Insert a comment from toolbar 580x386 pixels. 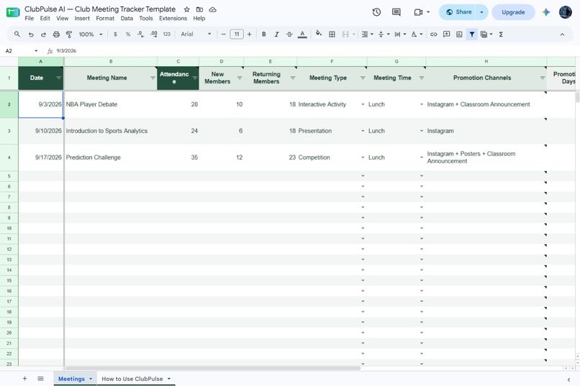(446, 35)
